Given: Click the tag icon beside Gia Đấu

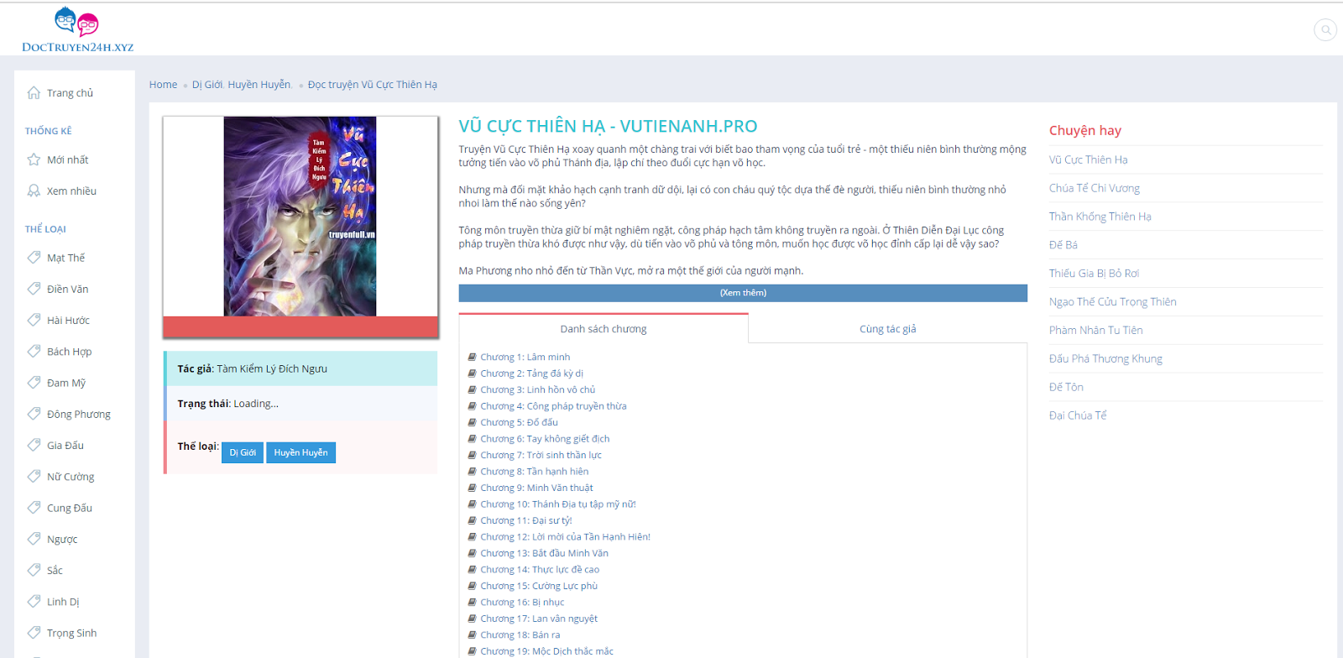Looking at the screenshot, I should pyautogui.click(x=34, y=445).
